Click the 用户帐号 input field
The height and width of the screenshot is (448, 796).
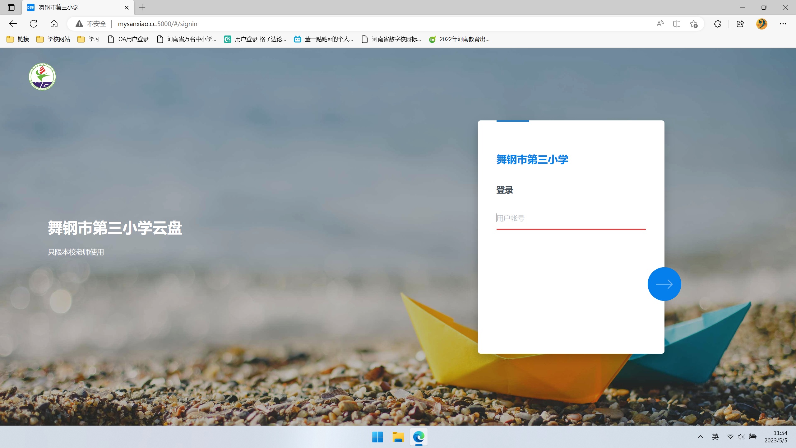571,218
